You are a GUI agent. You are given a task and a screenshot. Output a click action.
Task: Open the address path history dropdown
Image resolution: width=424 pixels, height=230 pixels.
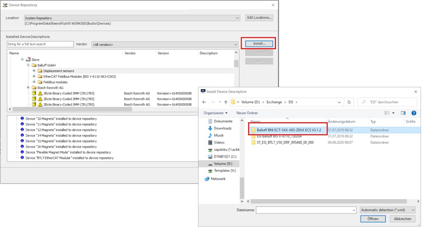point(339,102)
